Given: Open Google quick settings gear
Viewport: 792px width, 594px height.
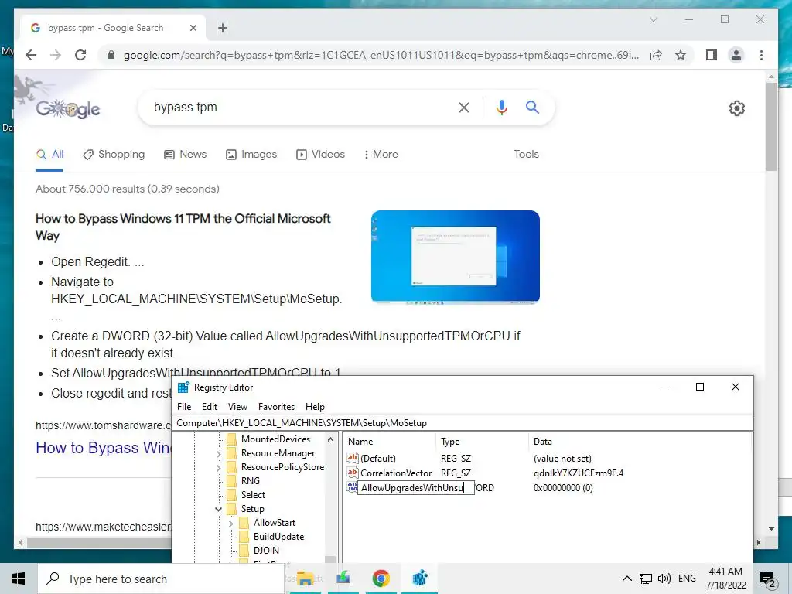Looking at the screenshot, I should click(736, 108).
